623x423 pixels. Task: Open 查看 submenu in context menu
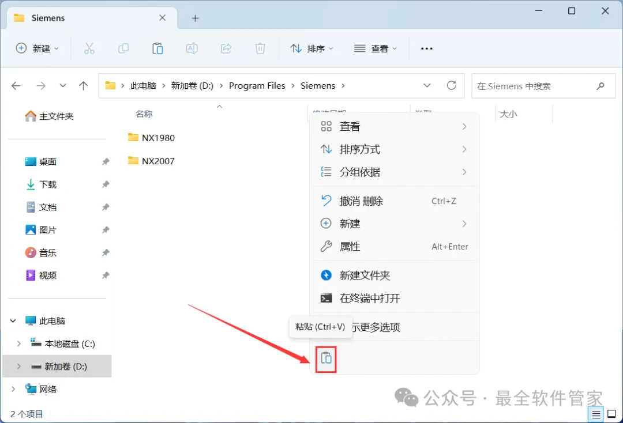click(x=394, y=127)
